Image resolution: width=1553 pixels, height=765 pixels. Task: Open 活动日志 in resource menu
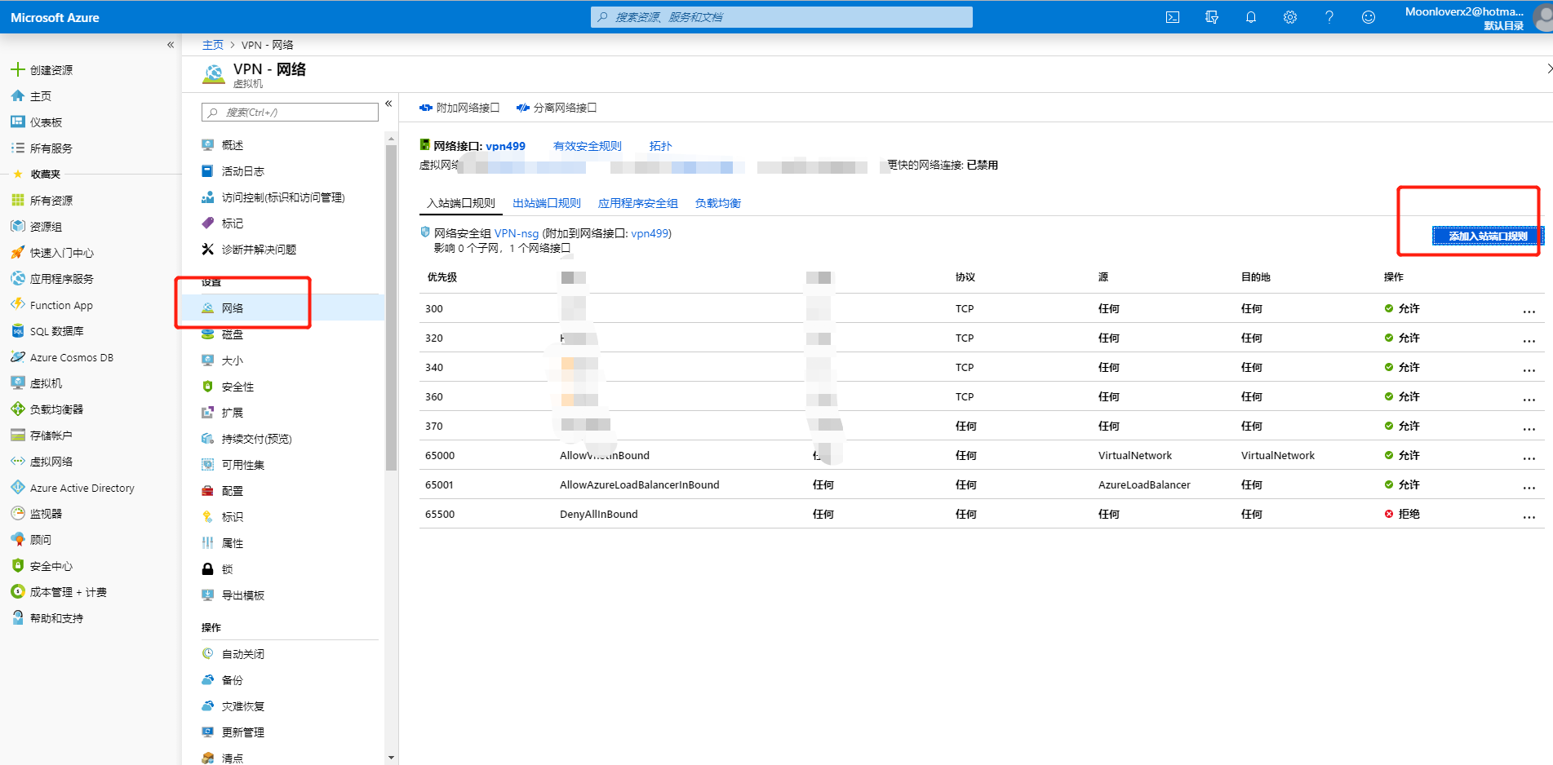(243, 171)
